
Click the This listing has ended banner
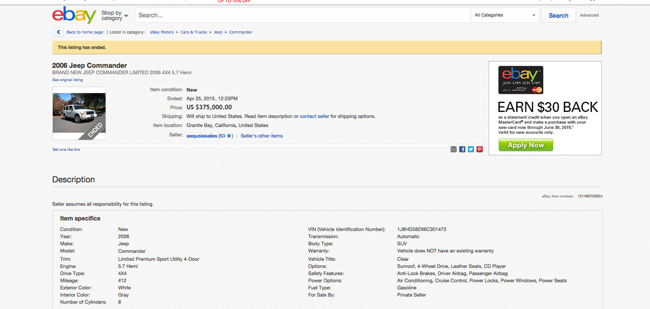pos(327,47)
